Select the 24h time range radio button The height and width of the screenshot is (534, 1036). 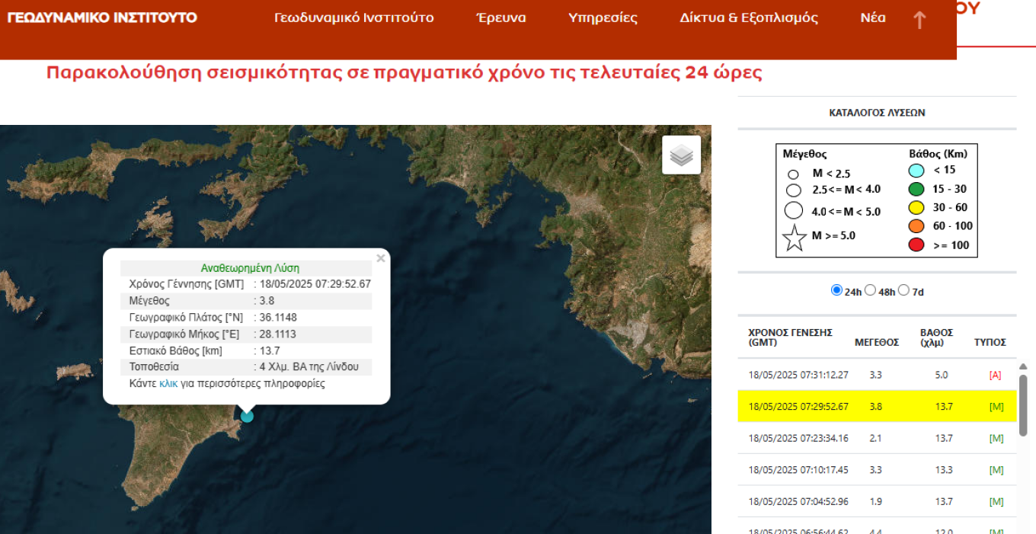[x=836, y=290]
